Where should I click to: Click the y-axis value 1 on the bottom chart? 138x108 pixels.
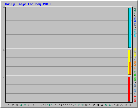click(x=4, y=77)
